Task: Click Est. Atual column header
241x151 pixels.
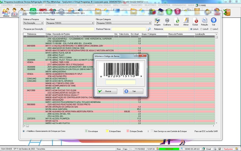Action: 135,34
